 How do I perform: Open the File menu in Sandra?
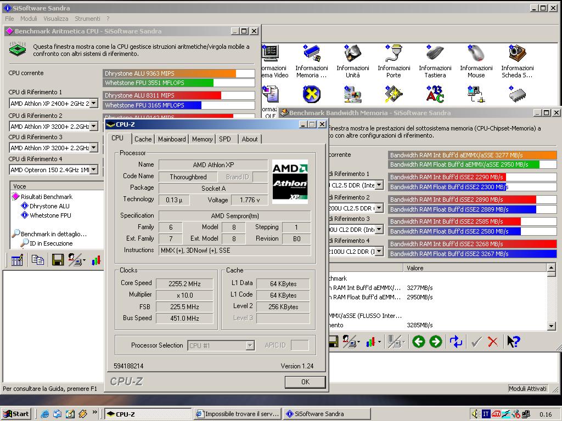coord(10,19)
